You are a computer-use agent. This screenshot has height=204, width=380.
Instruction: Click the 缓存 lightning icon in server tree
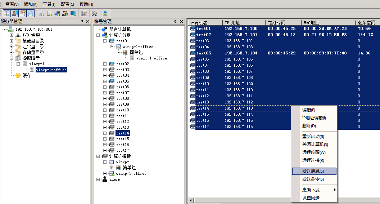point(18,76)
